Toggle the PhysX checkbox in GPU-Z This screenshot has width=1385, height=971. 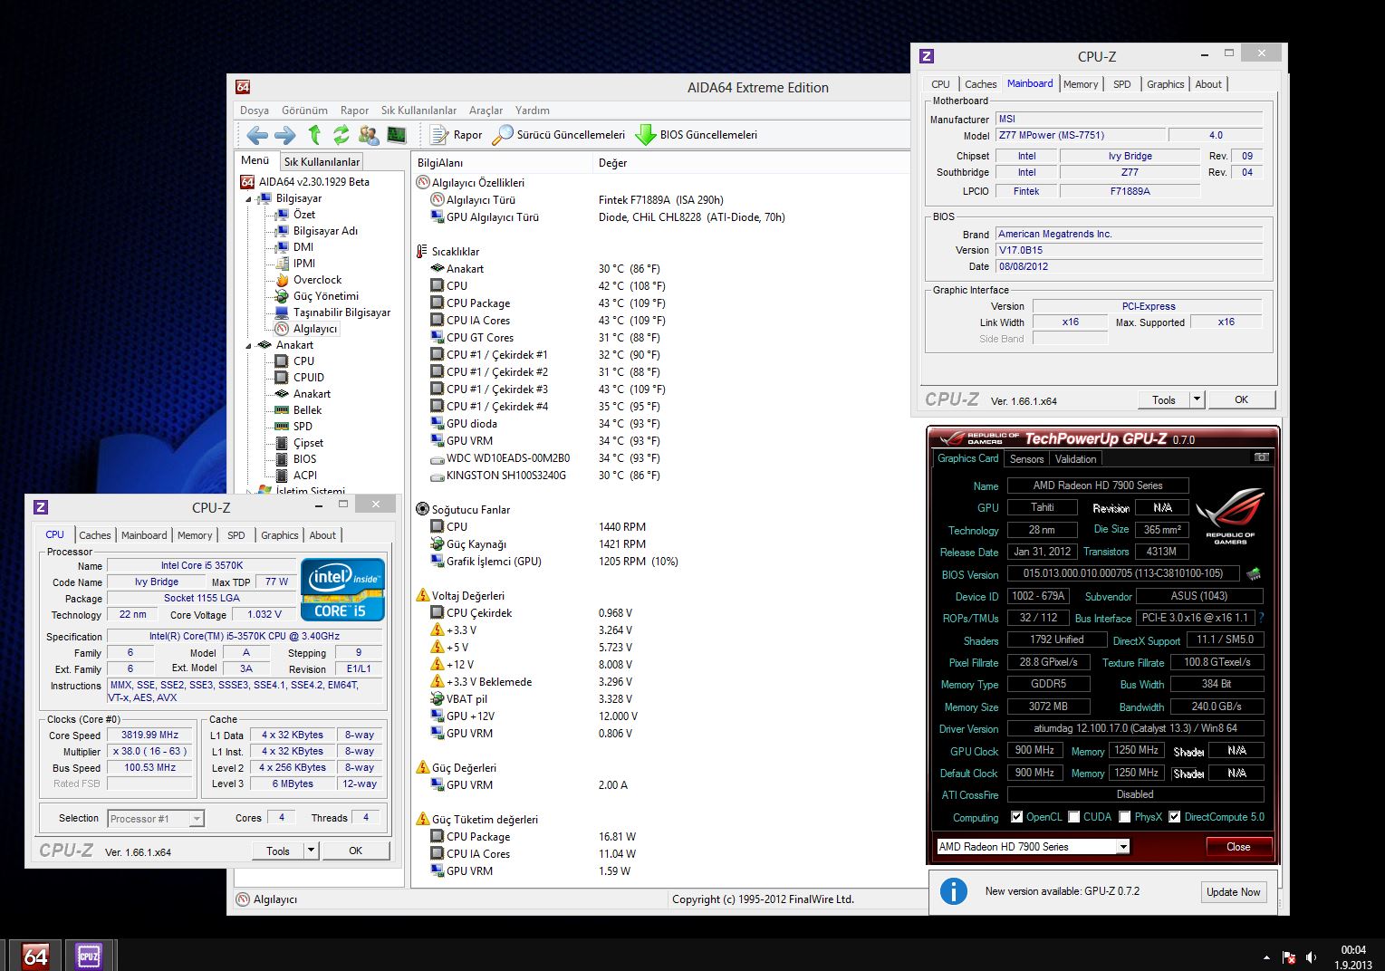(1124, 817)
